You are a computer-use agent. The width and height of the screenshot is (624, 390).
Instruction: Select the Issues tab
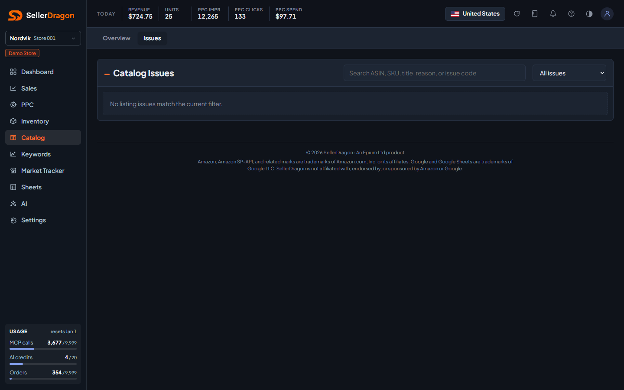[x=152, y=38]
